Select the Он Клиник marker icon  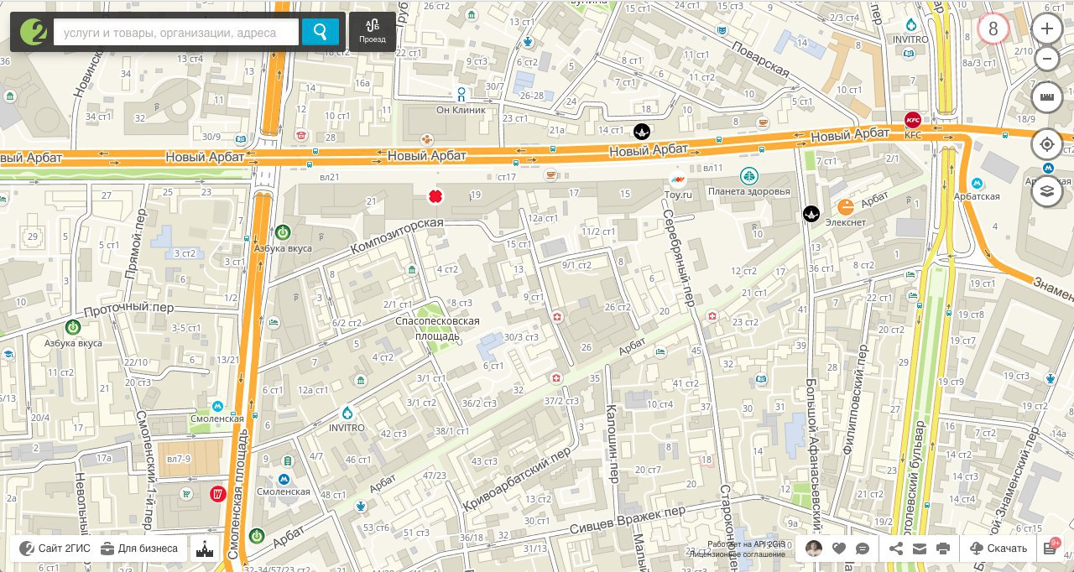(x=461, y=94)
